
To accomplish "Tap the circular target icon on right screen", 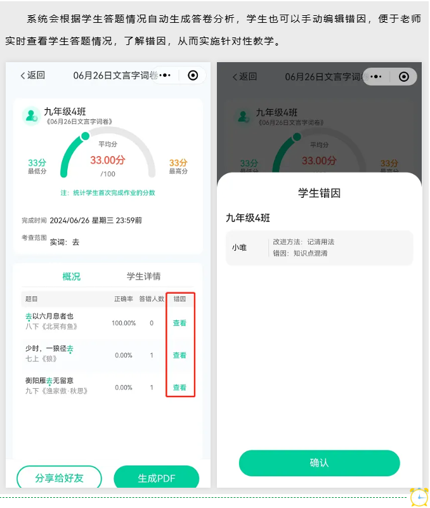I will [404, 77].
